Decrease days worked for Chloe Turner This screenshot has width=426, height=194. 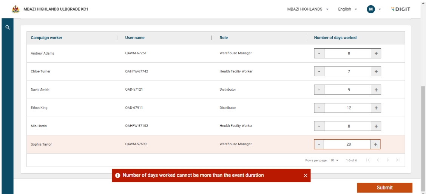click(x=319, y=71)
